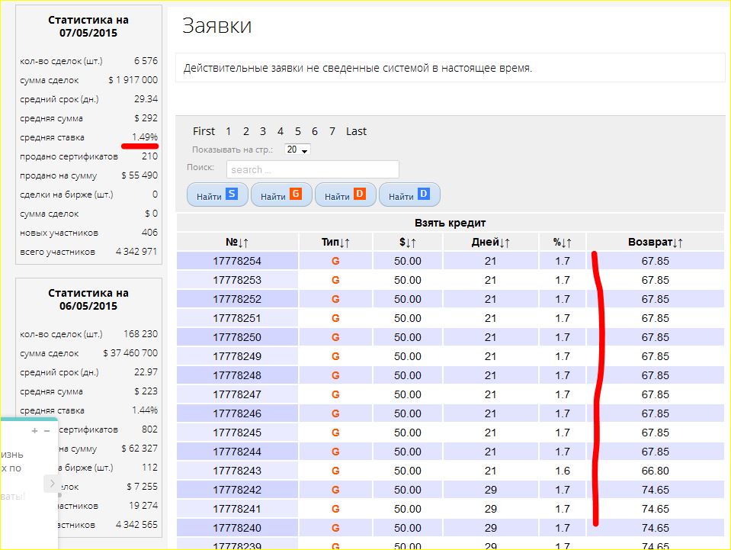Click the Найти button with blue S icon
The width and height of the screenshot is (731, 550).
click(x=217, y=195)
